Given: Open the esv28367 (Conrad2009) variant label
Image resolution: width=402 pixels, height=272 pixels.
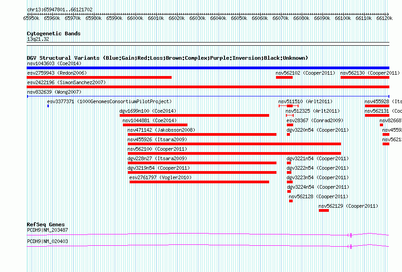Looking at the screenshot, I should click(315, 120).
